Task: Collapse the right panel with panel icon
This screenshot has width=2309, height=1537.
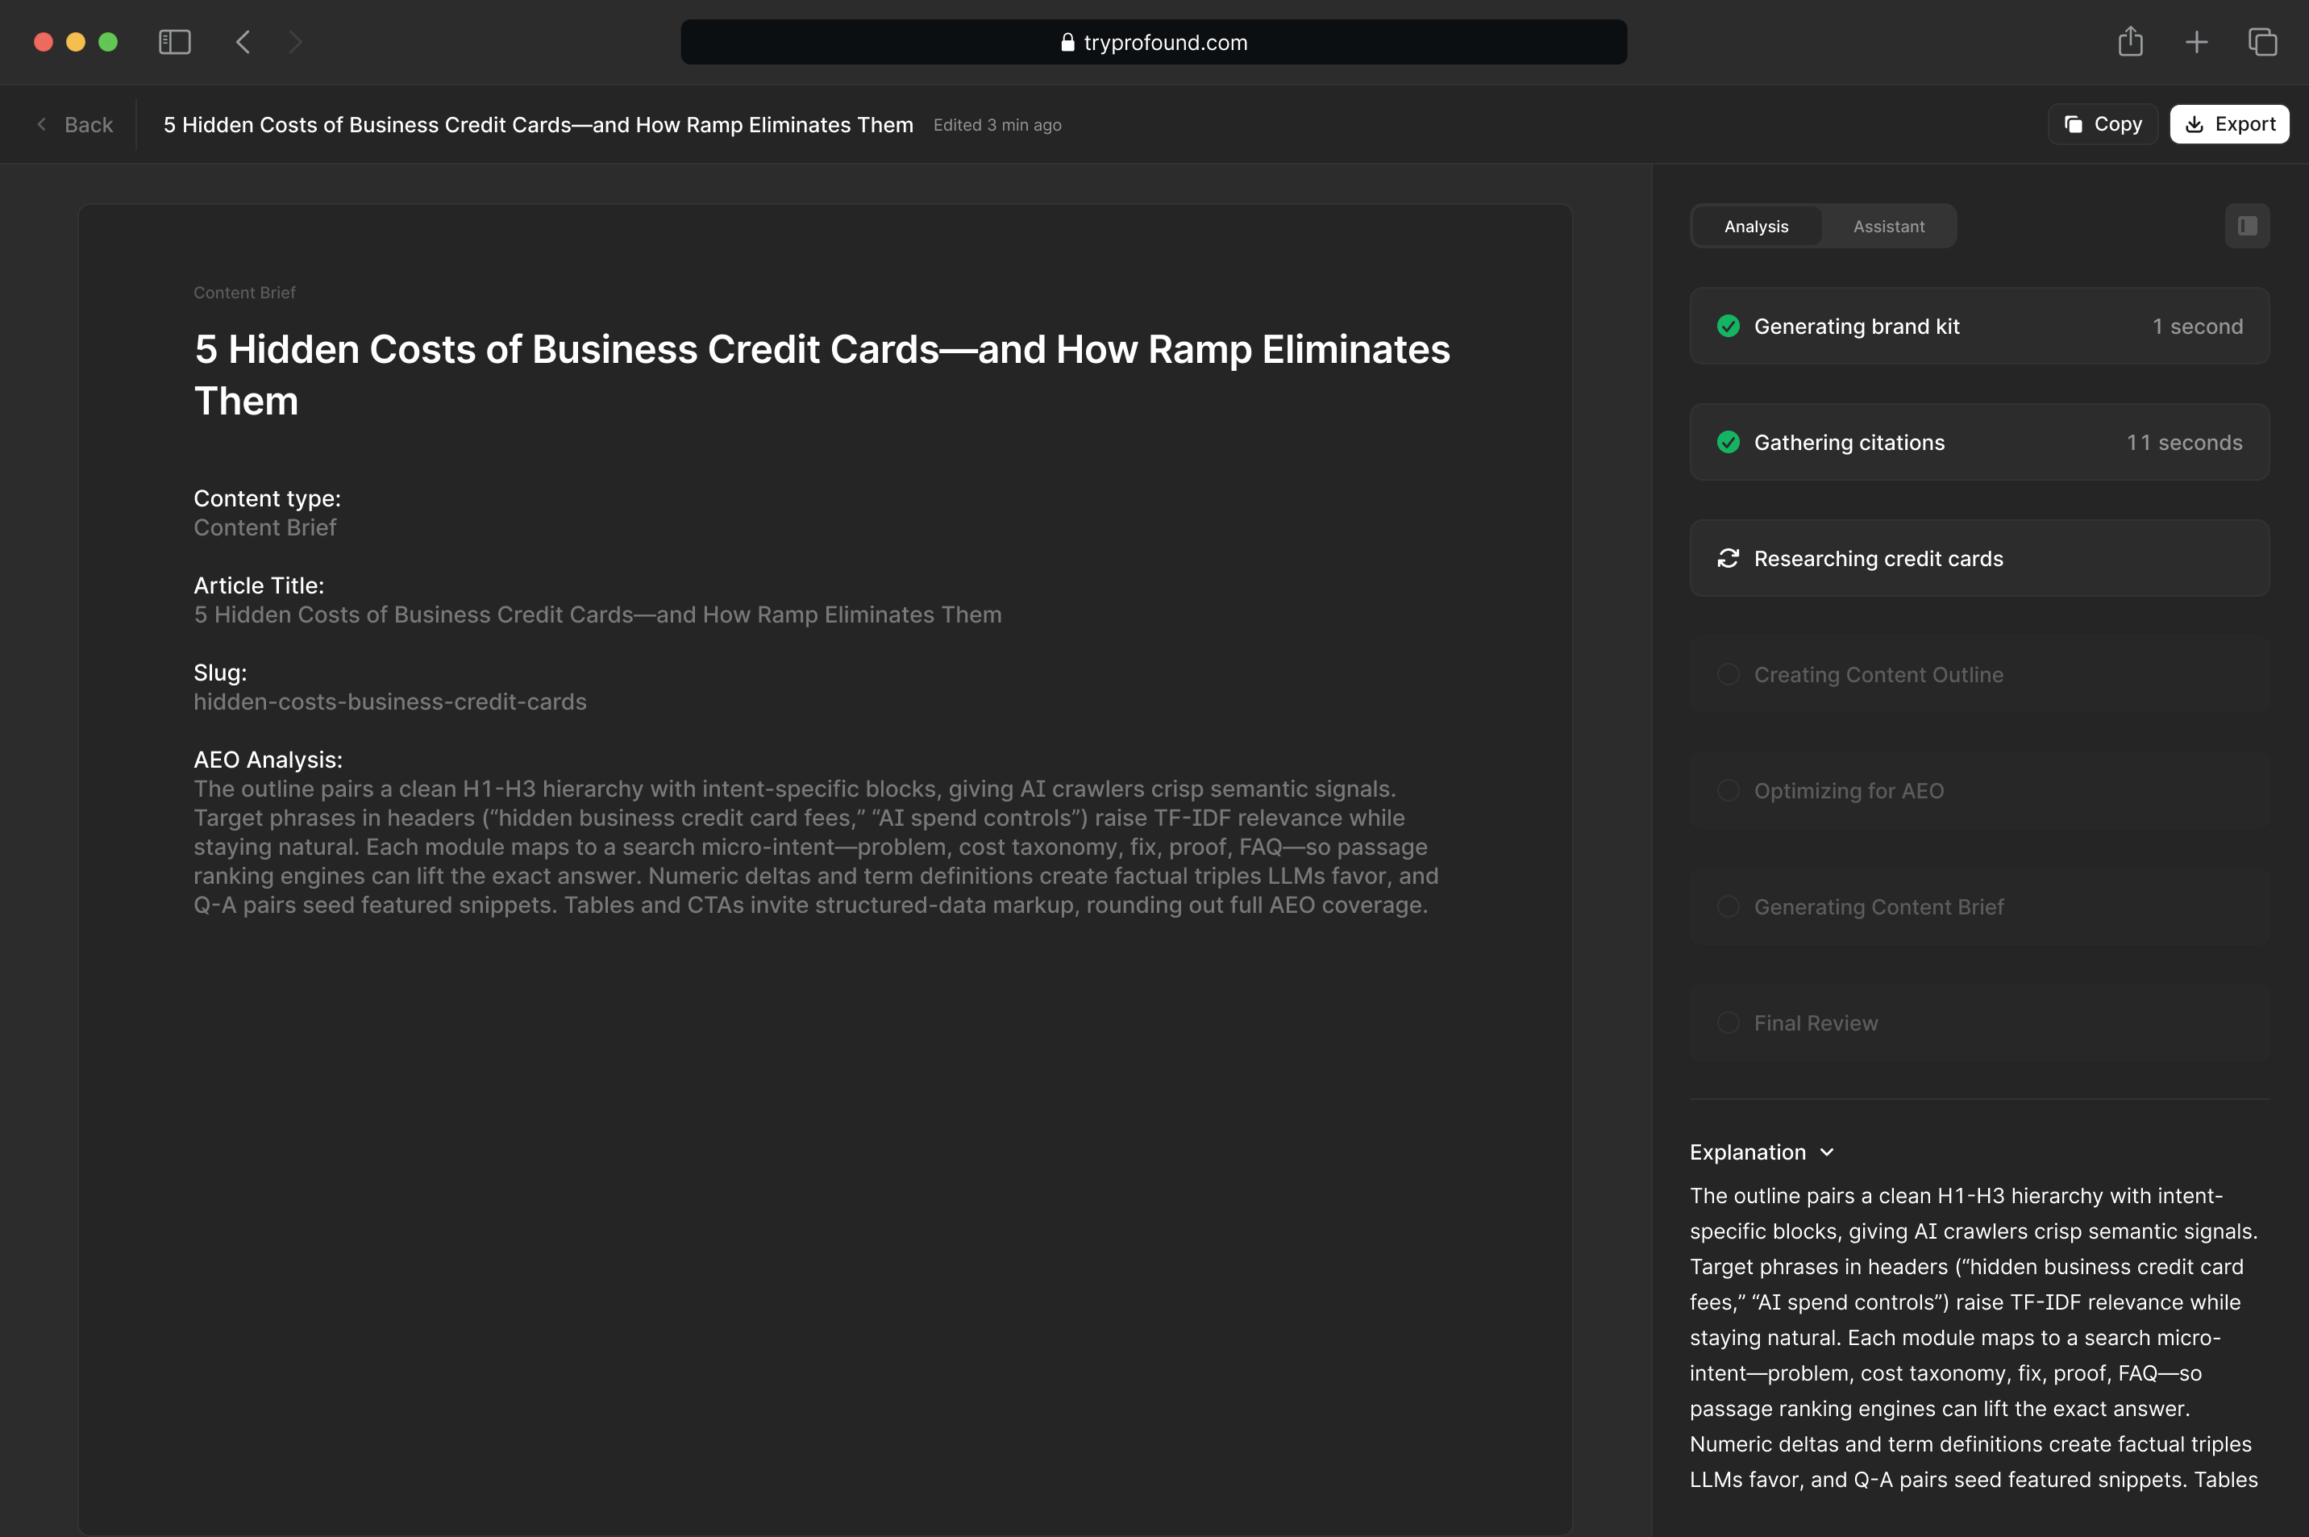Action: (x=2246, y=227)
